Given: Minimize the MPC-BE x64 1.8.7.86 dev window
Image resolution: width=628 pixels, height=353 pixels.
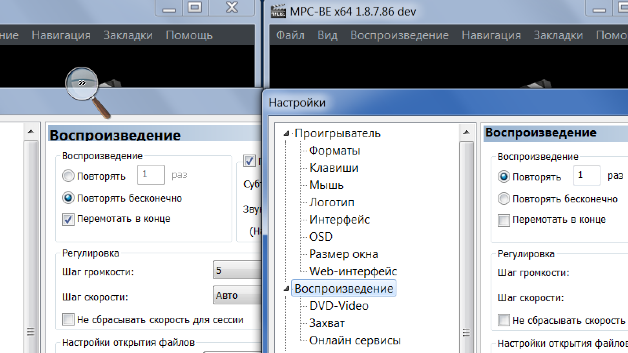Looking at the screenshot, I should [x=599, y=8].
